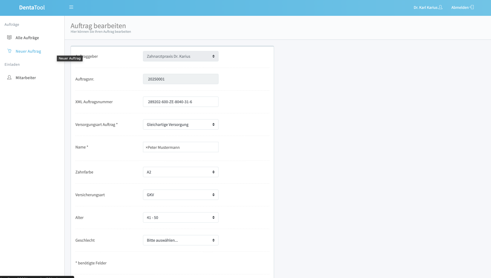
Task: Expand the Alter 41 - 50 dropdown
Action: [180, 218]
